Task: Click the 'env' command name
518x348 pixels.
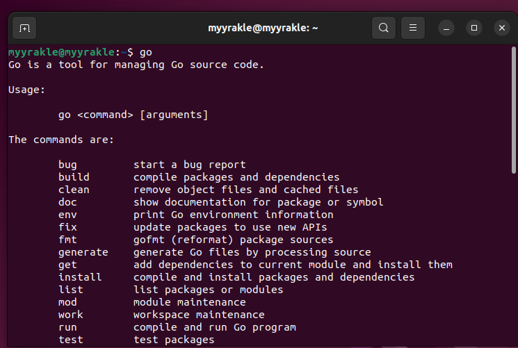Action: click(x=67, y=215)
